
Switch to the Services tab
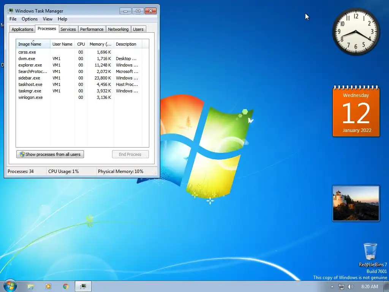(x=68, y=29)
